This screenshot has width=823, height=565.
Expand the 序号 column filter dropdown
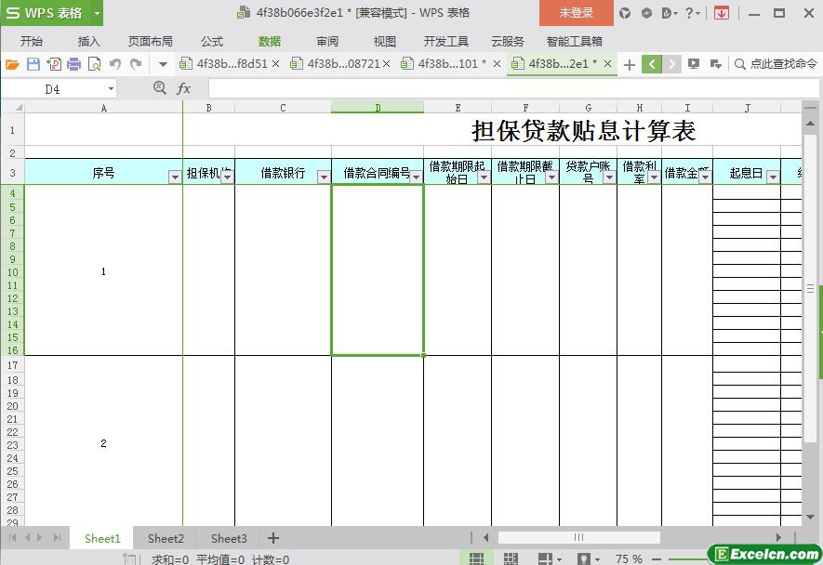click(x=175, y=177)
